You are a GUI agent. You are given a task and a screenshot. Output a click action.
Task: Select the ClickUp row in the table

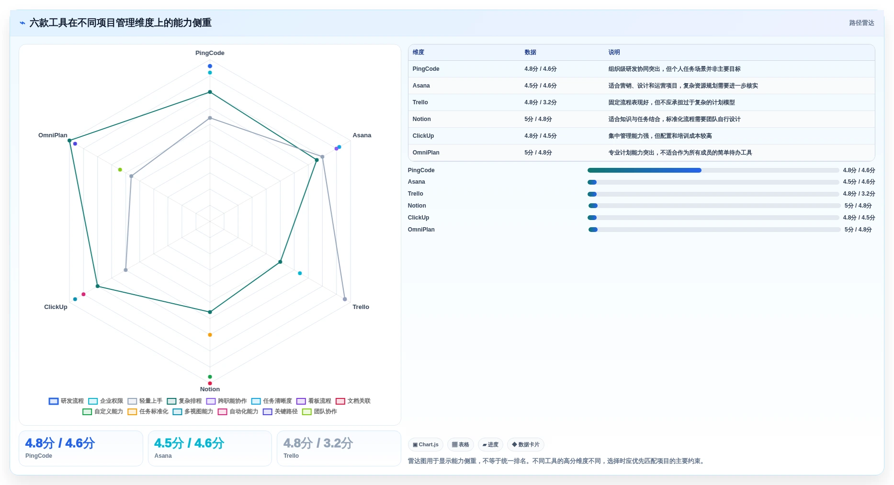[x=641, y=136]
